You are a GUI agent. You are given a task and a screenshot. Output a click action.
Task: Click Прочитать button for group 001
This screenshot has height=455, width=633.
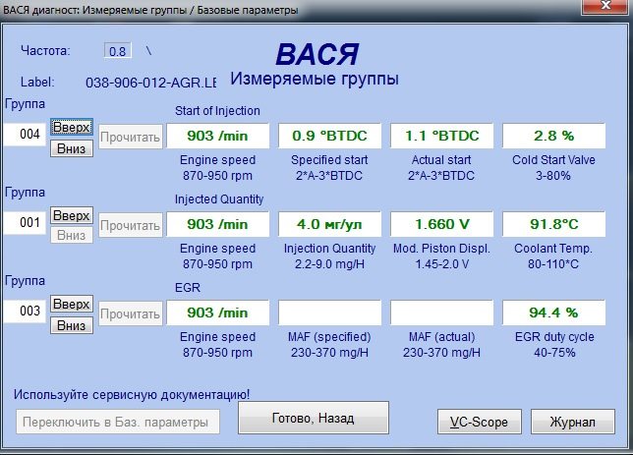pyautogui.click(x=131, y=225)
